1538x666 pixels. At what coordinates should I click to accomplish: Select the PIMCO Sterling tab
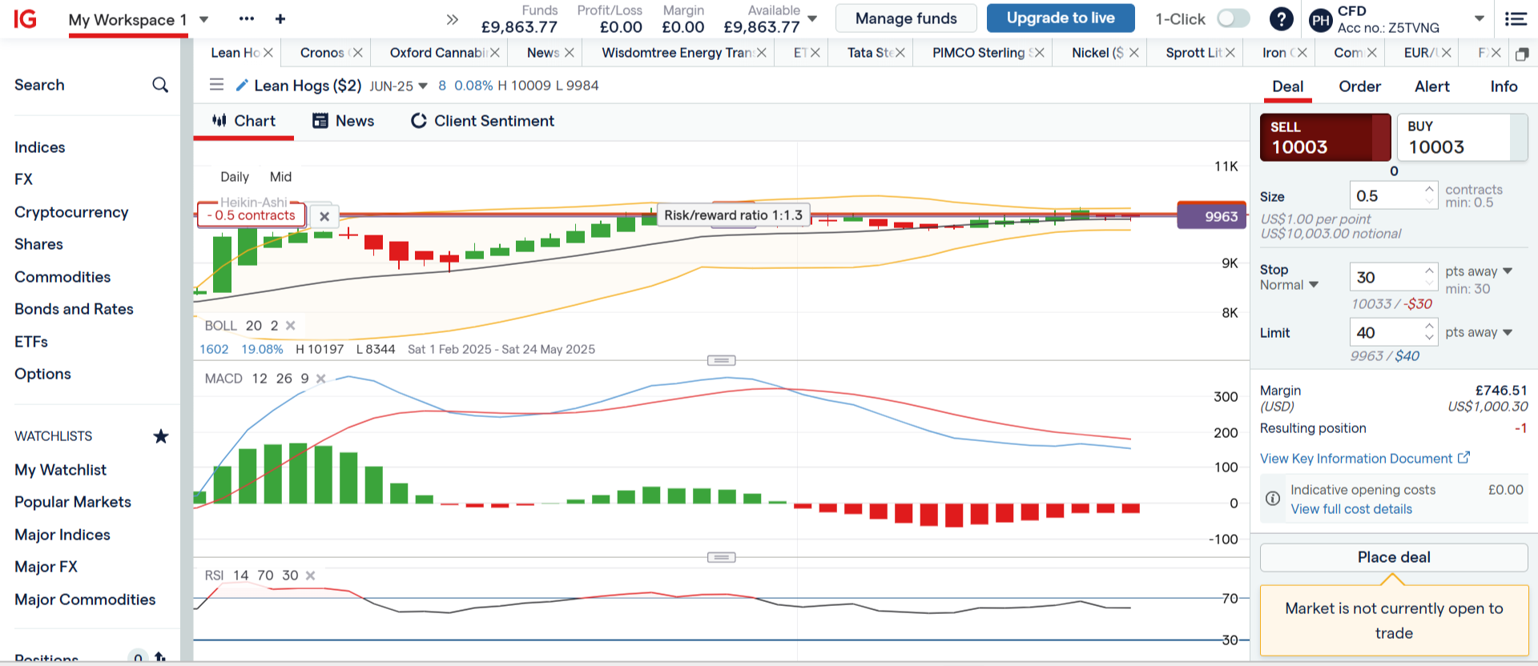click(x=979, y=53)
